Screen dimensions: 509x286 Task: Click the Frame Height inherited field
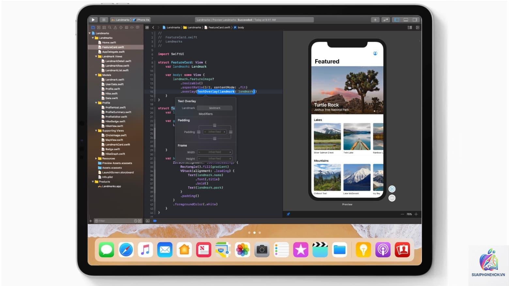(215, 158)
